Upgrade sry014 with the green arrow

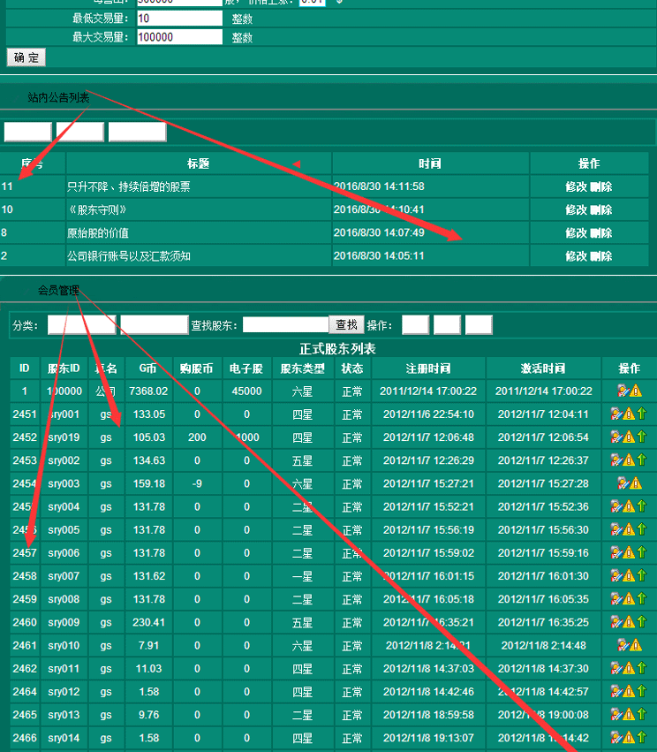(x=642, y=737)
